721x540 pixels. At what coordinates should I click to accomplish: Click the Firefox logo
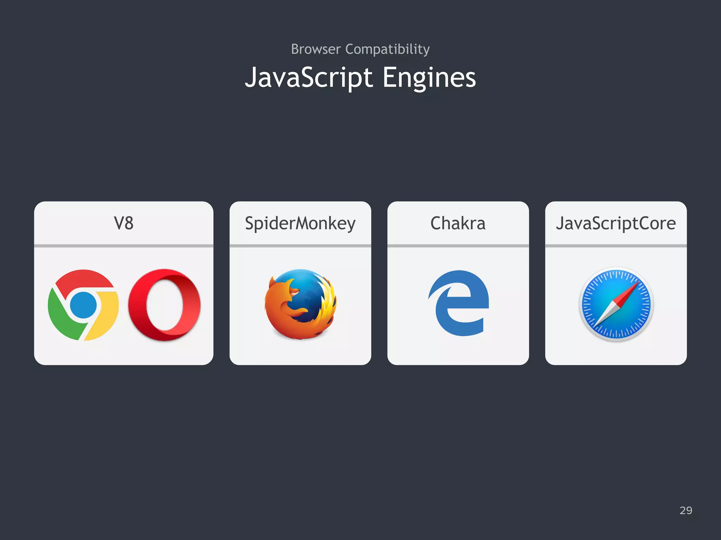pos(300,304)
